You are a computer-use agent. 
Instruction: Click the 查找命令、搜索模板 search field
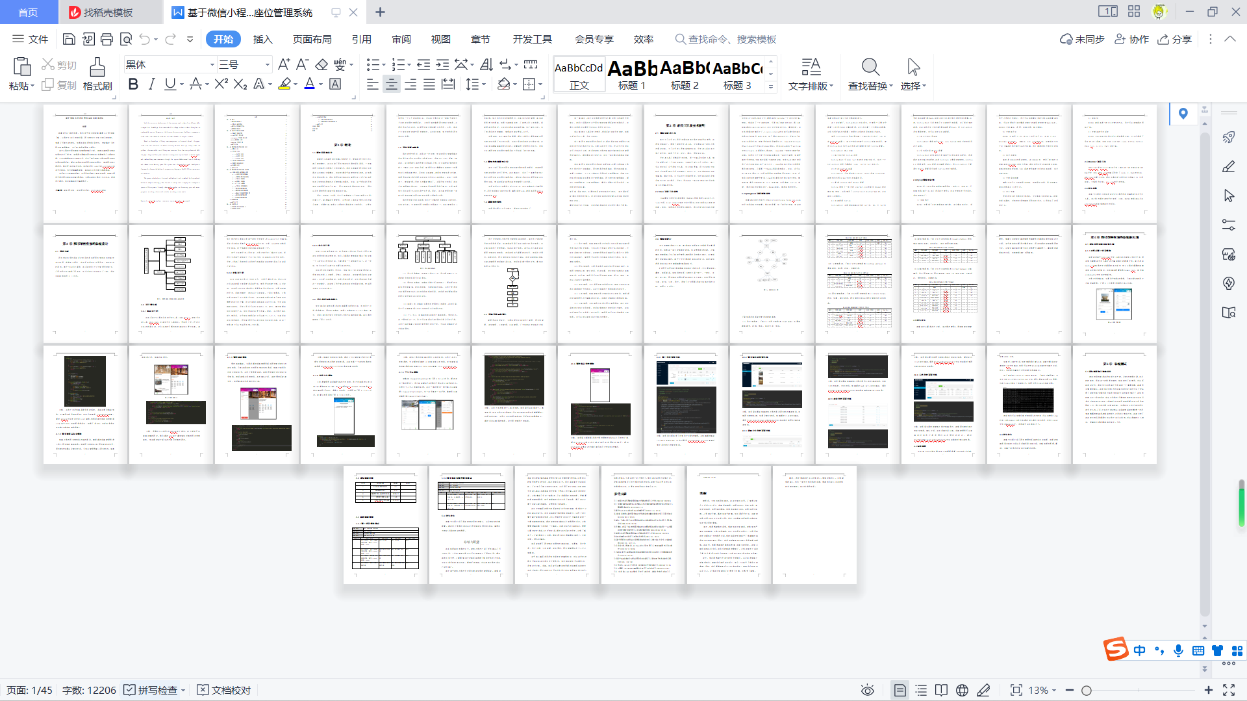726,39
